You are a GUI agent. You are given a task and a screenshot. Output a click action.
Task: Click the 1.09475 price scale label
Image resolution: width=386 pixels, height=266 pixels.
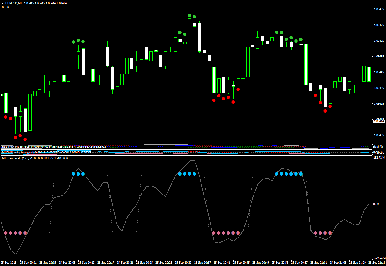pyautogui.click(x=379, y=25)
